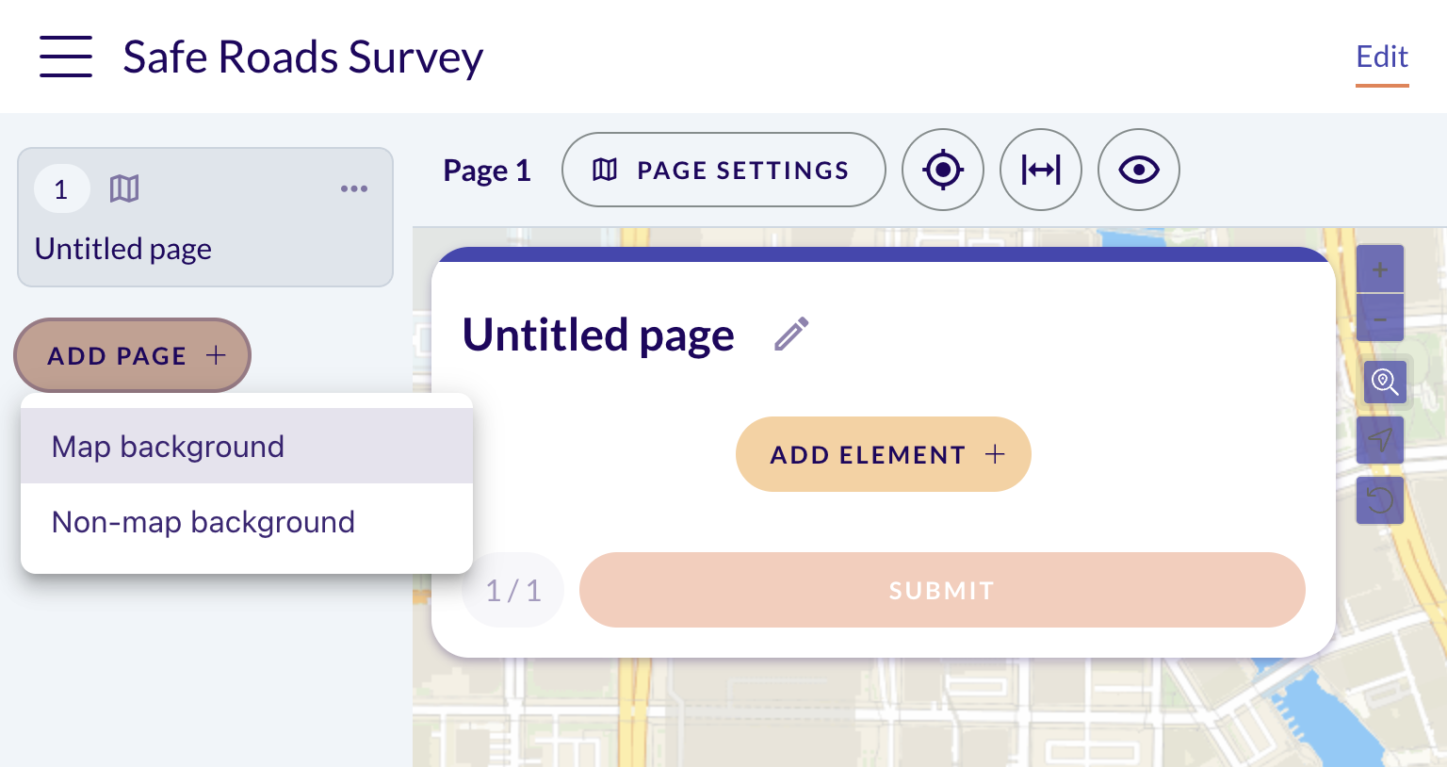Image resolution: width=1447 pixels, height=767 pixels.
Task: Click the map reset rotation icon
Action: click(1380, 499)
